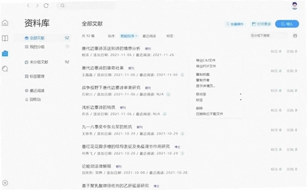Click circle icon in 九一八事变中东北军的抵抗 row
The height and width of the screenshot is (190, 307).
(x=182, y=133)
